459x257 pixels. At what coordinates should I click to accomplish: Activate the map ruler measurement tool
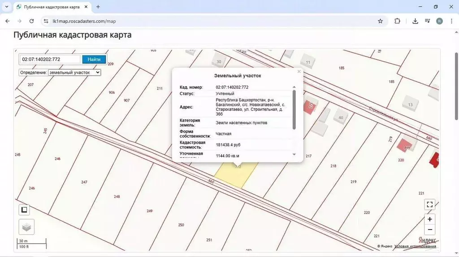24,210
